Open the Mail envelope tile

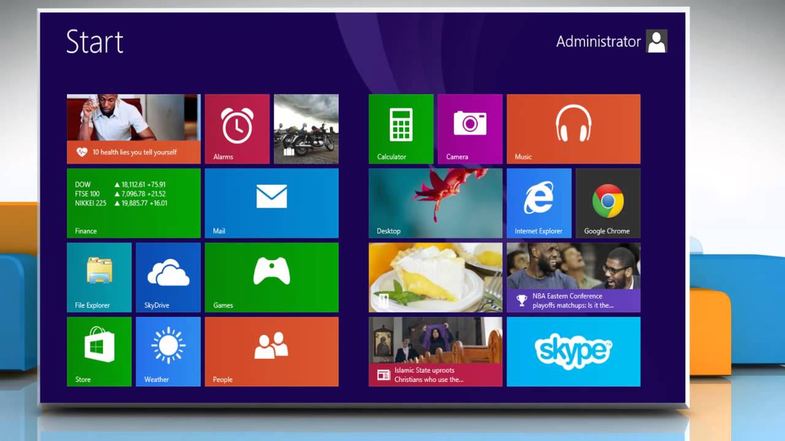272,203
